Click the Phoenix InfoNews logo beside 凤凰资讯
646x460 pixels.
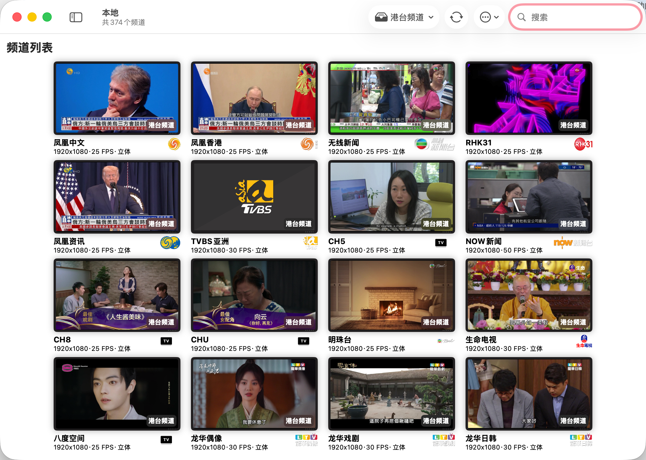click(x=170, y=243)
